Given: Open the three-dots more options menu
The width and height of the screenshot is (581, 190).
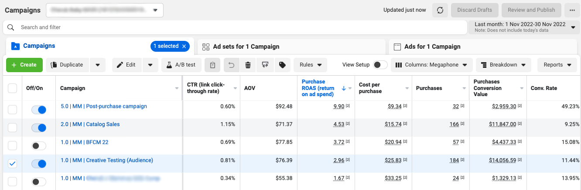Looking at the screenshot, I should [572, 10].
